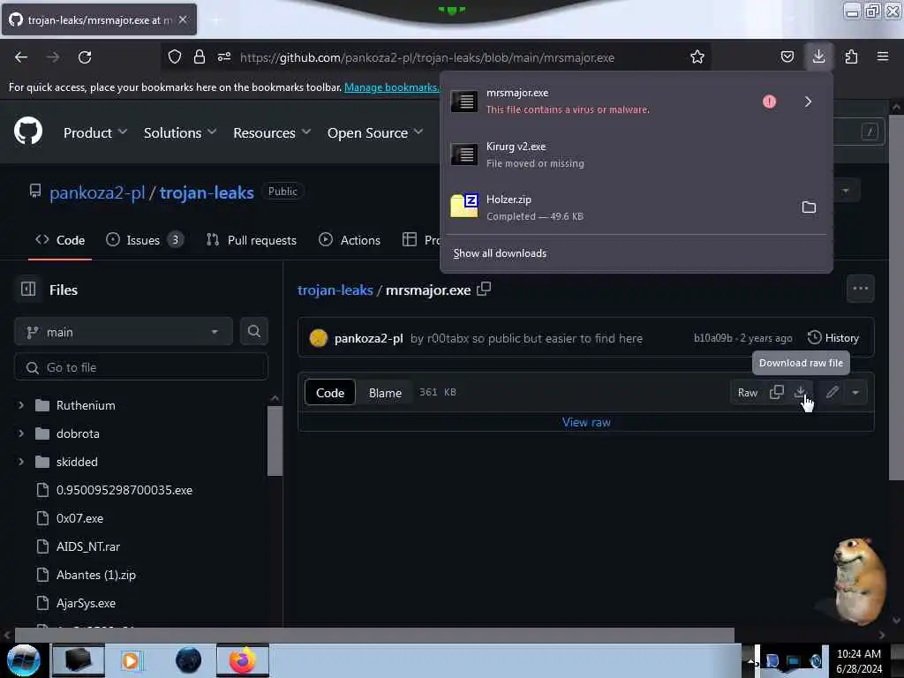
Task: Click the browser Forward arrow
Action: [x=53, y=57]
